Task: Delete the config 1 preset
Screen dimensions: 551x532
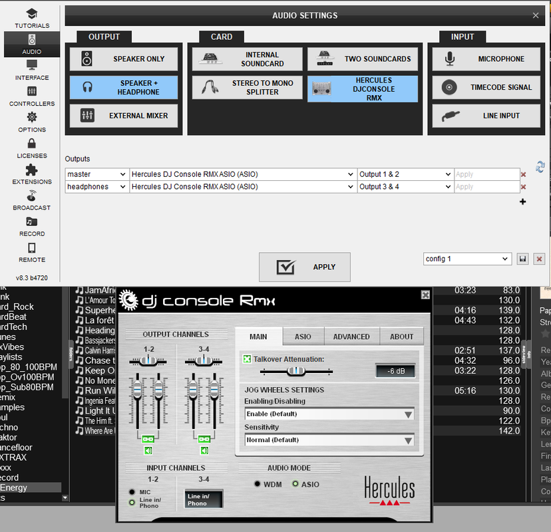Action: (x=539, y=259)
